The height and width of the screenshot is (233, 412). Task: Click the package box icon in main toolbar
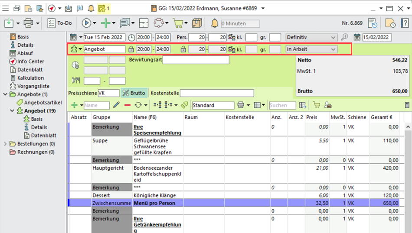point(197,23)
